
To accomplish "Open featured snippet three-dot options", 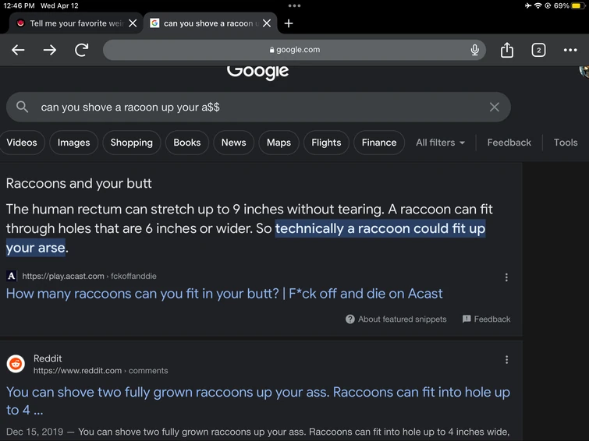I will coord(506,277).
